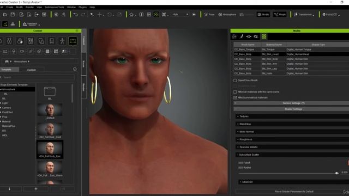Select the skin color balls content icon

pos(20,41)
